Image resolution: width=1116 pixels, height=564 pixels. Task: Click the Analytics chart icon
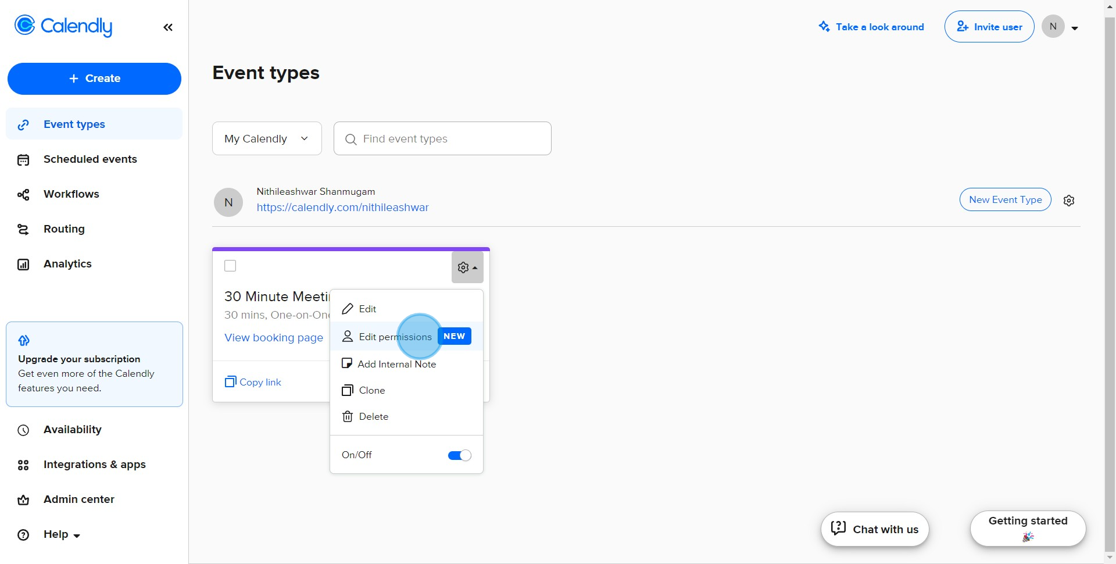click(23, 265)
